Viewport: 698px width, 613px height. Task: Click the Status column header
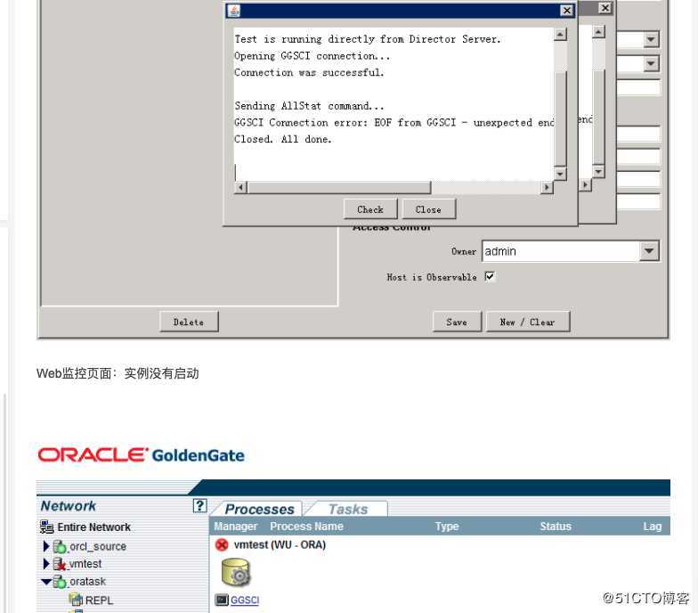pyautogui.click(x=556, y=526)
